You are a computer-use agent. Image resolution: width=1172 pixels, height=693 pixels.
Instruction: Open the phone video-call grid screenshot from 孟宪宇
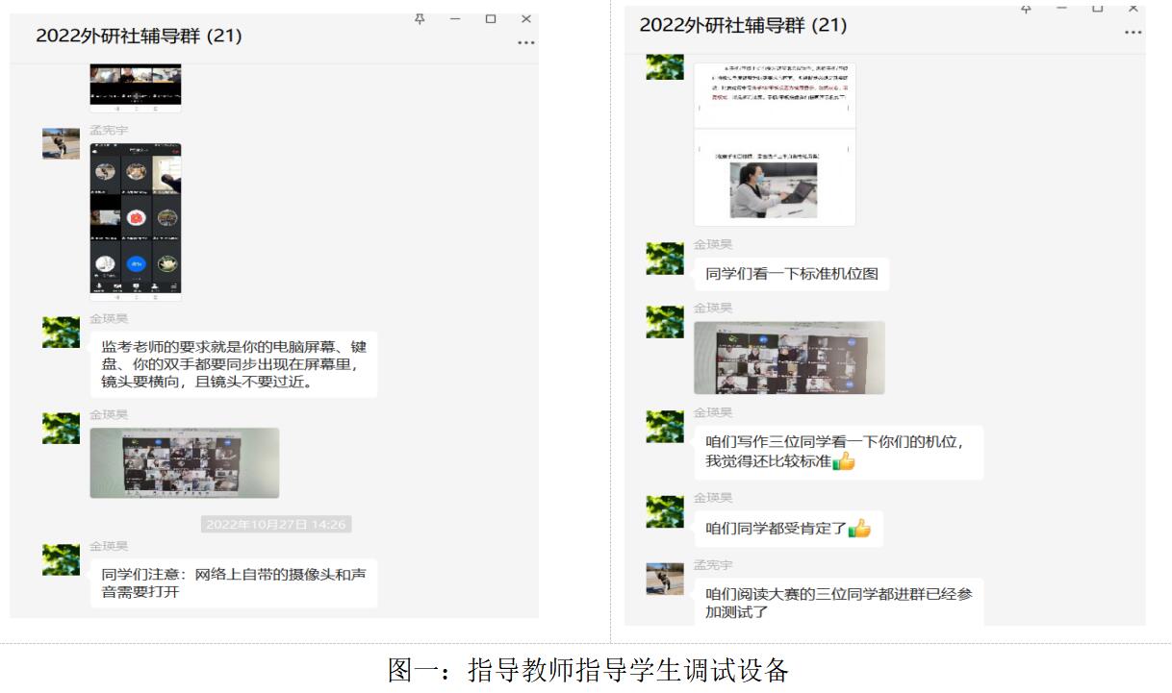pos(136,221)
